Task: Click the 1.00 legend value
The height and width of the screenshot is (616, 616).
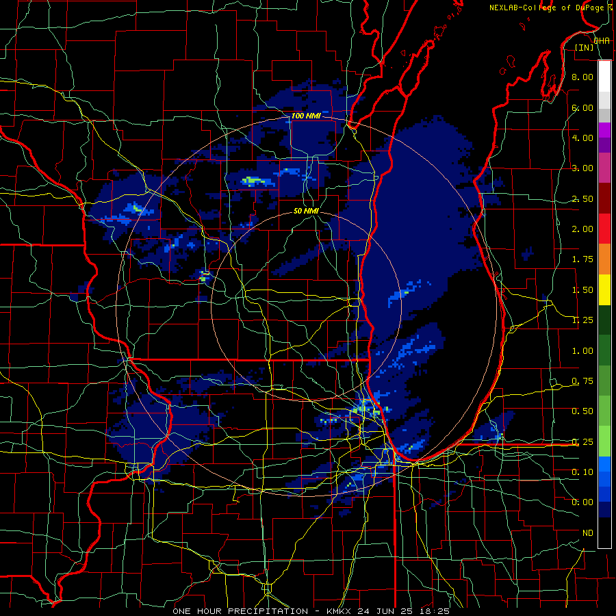Action: [x=582, y=351]
